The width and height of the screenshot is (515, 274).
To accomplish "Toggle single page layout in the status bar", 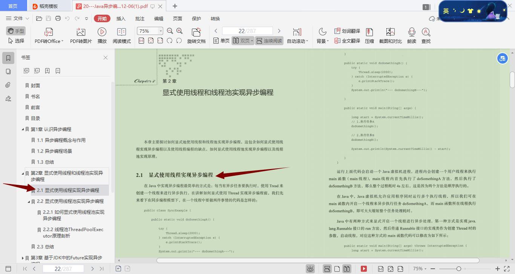I will click(x=337, y=269).
